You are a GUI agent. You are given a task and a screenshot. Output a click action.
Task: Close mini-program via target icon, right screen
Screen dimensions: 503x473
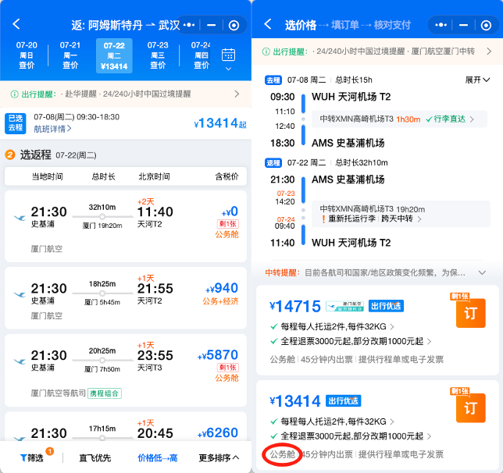(486, 25)
